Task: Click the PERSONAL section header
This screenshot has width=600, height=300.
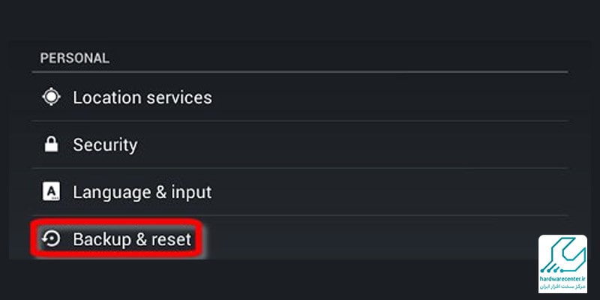Action: coord(74,58)
